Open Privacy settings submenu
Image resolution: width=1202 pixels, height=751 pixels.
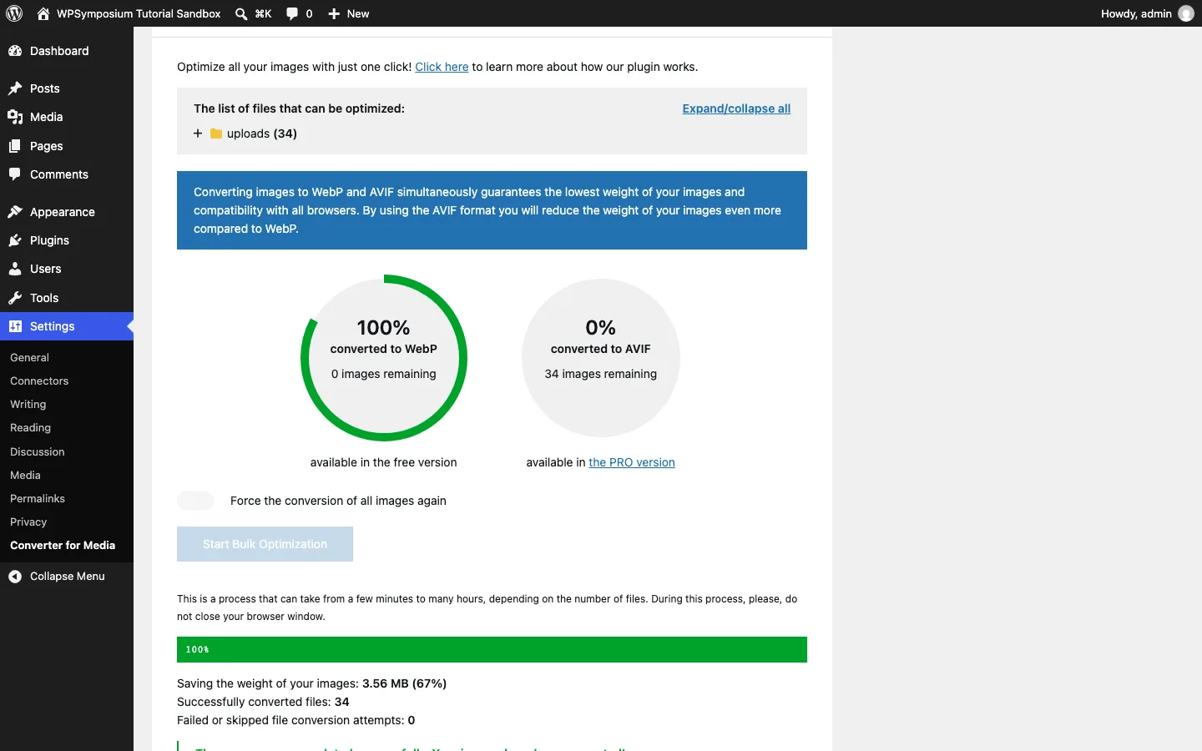[28, 522]
